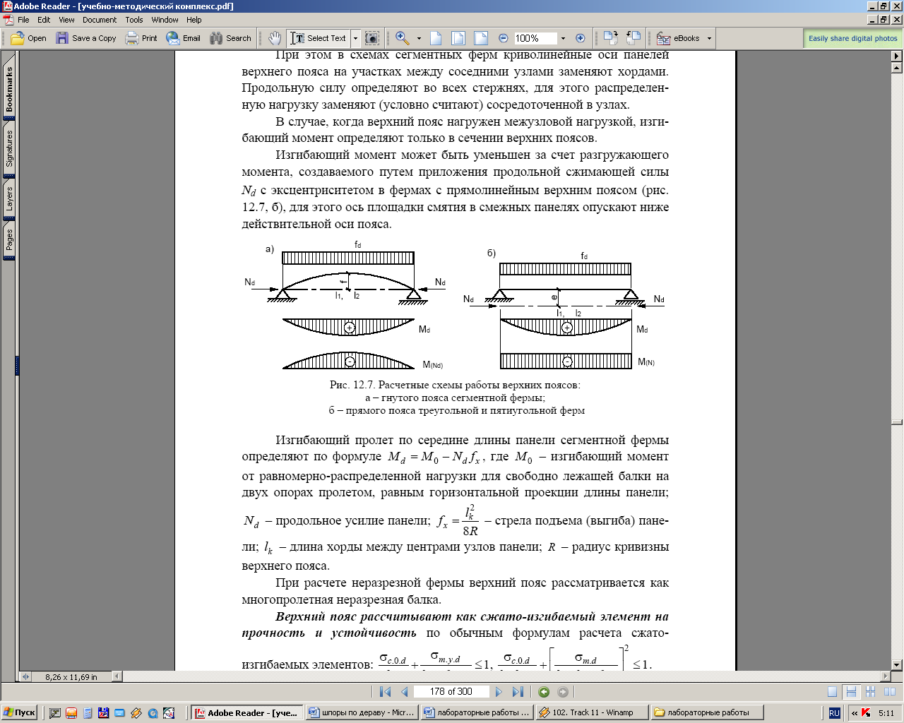The width and height of the screenshot is (904, 723).
Task: Open the eBooks toolbar button
Action: click(x=678, y=38)
